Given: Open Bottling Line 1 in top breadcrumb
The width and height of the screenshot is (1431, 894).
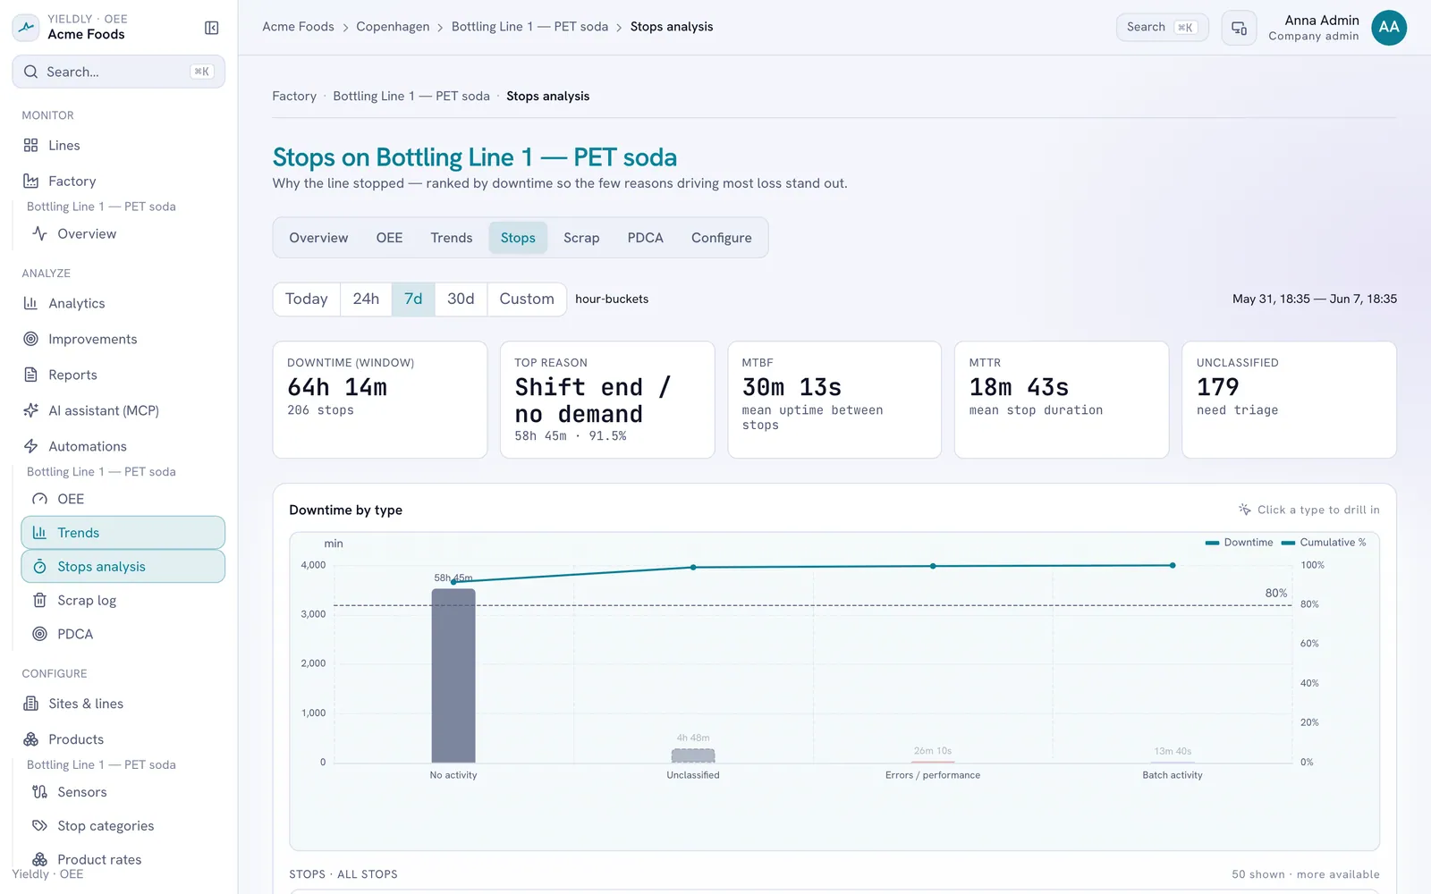Looking at the screenshot, I should 529,27.
